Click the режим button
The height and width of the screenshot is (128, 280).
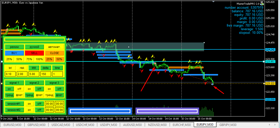(x=14, y=47)
